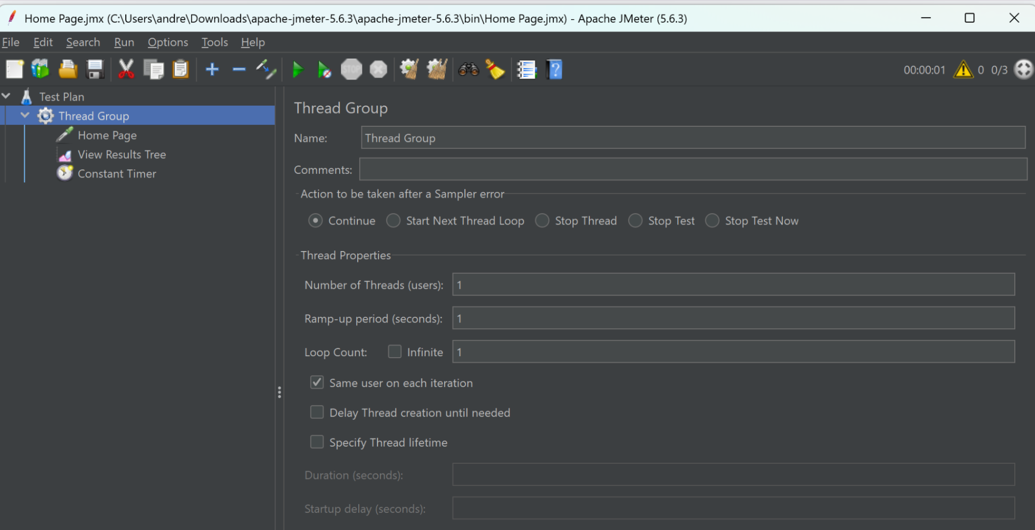The image size is (1035, 530).
Task: Collapse the Thread Group tree node
Action: click(x=25, y=115)
